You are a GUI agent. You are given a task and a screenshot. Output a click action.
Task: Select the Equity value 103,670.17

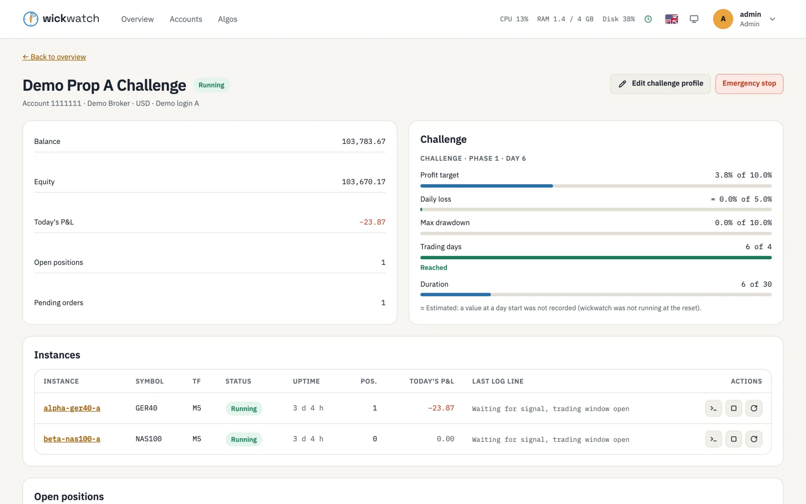click(x=364, y=182)
